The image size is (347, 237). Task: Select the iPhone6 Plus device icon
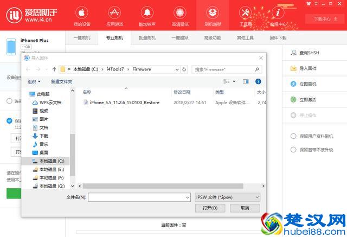point(11,47)
